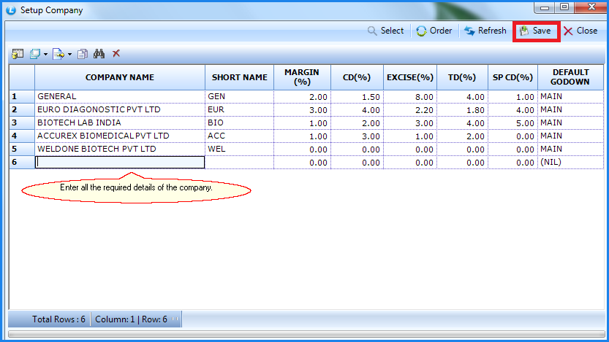Open dropdown arrow beside stacked windows icon
The image size is (609, 342).
pos(45,54)
